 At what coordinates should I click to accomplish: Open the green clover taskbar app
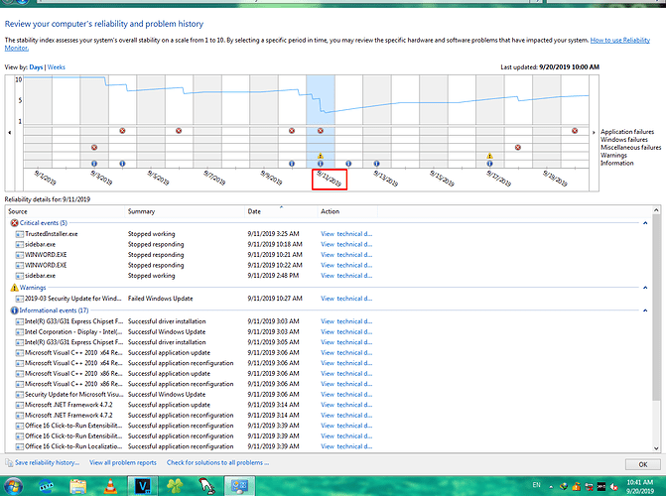175,486
